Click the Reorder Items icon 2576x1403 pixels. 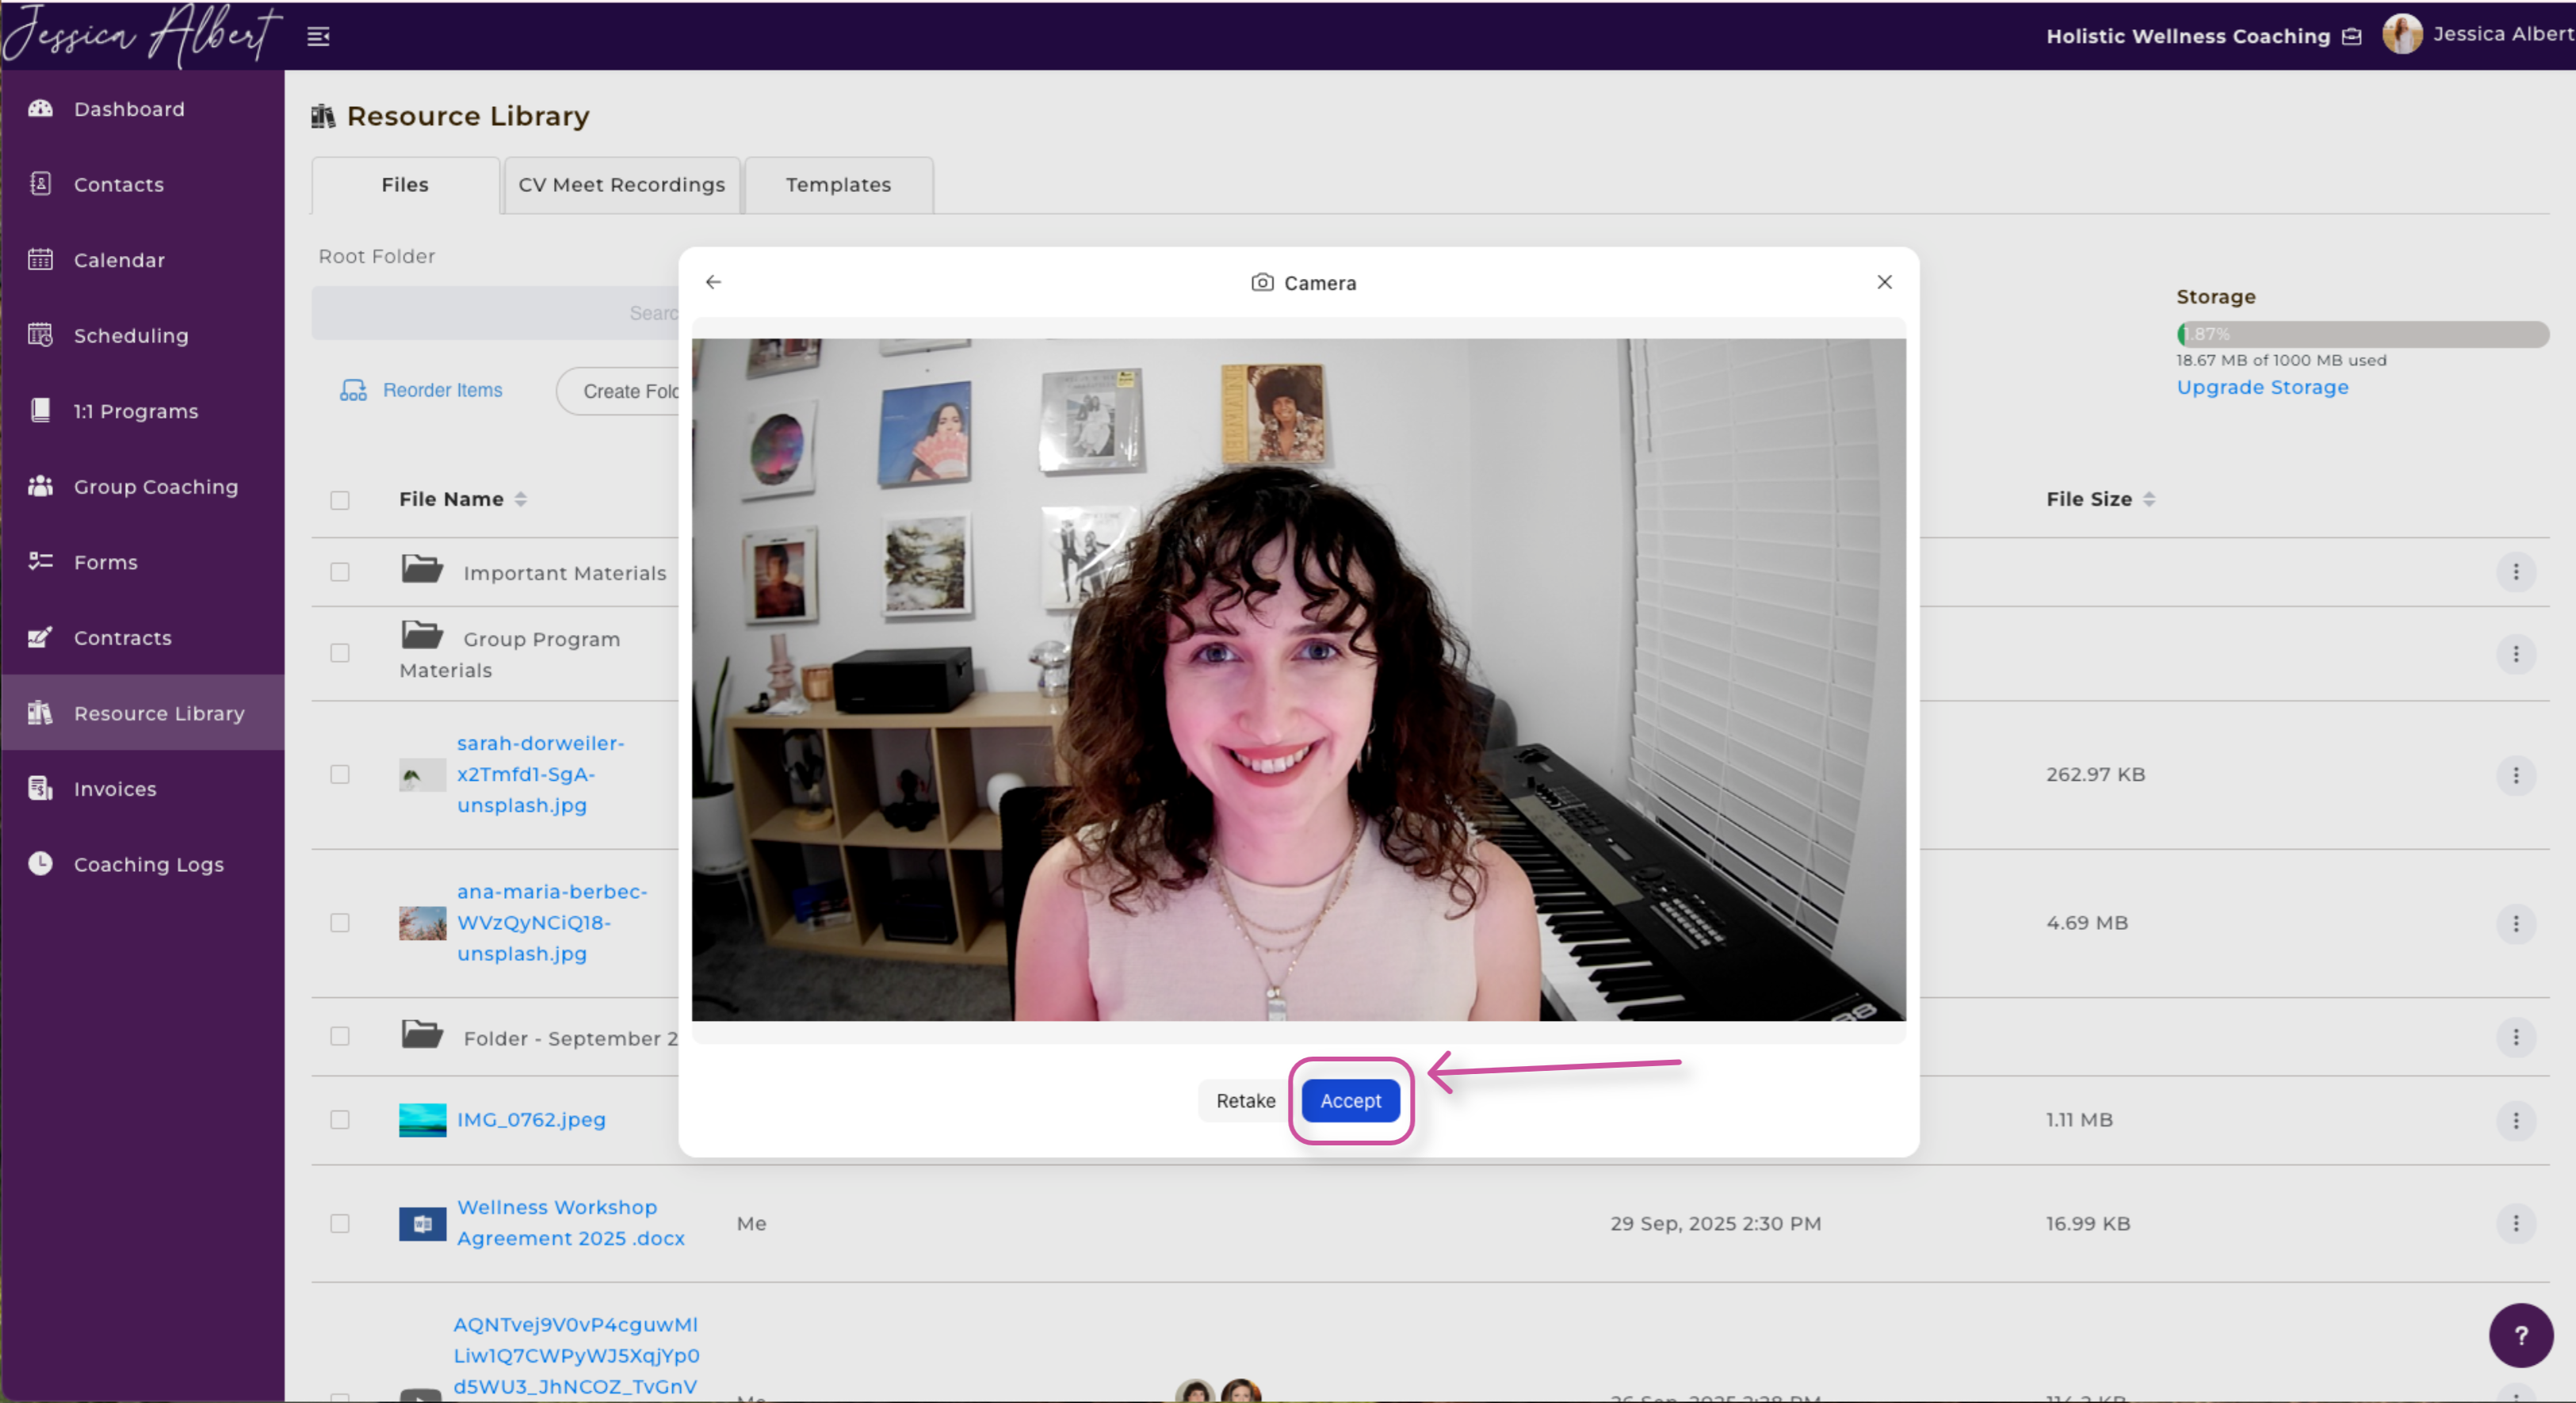pyautogui.click(x=353, y=390)
